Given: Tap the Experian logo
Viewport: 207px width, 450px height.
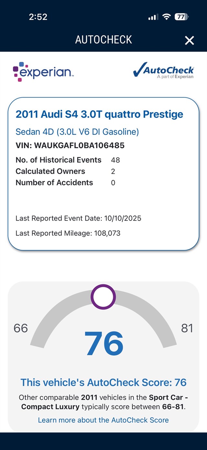Looking at the screenshot, I should pos(43,71).
